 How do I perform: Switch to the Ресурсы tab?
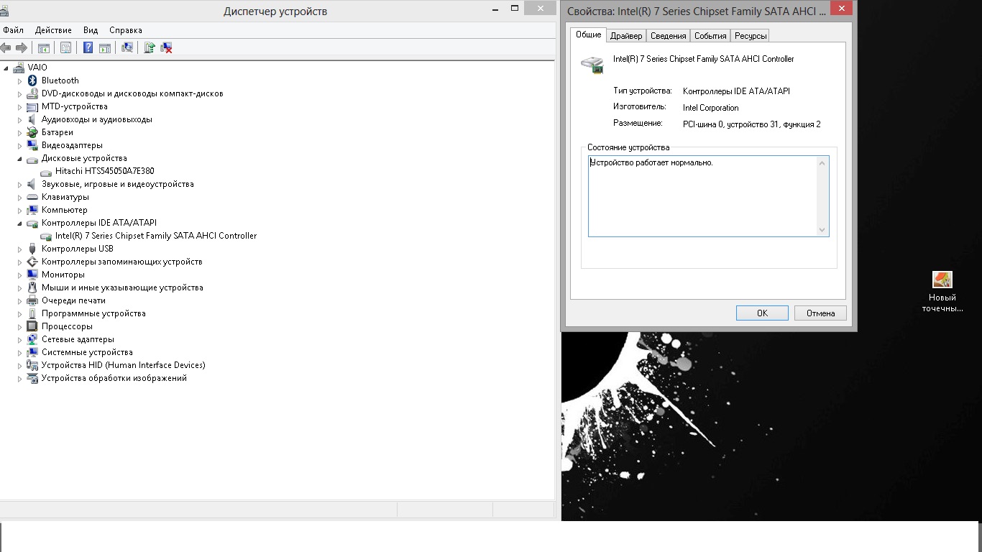(x=751, y=36)
